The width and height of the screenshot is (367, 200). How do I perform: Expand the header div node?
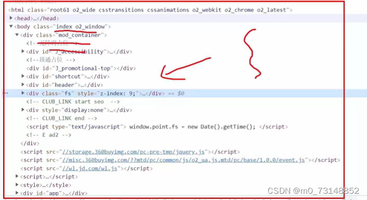coord(23,84)
